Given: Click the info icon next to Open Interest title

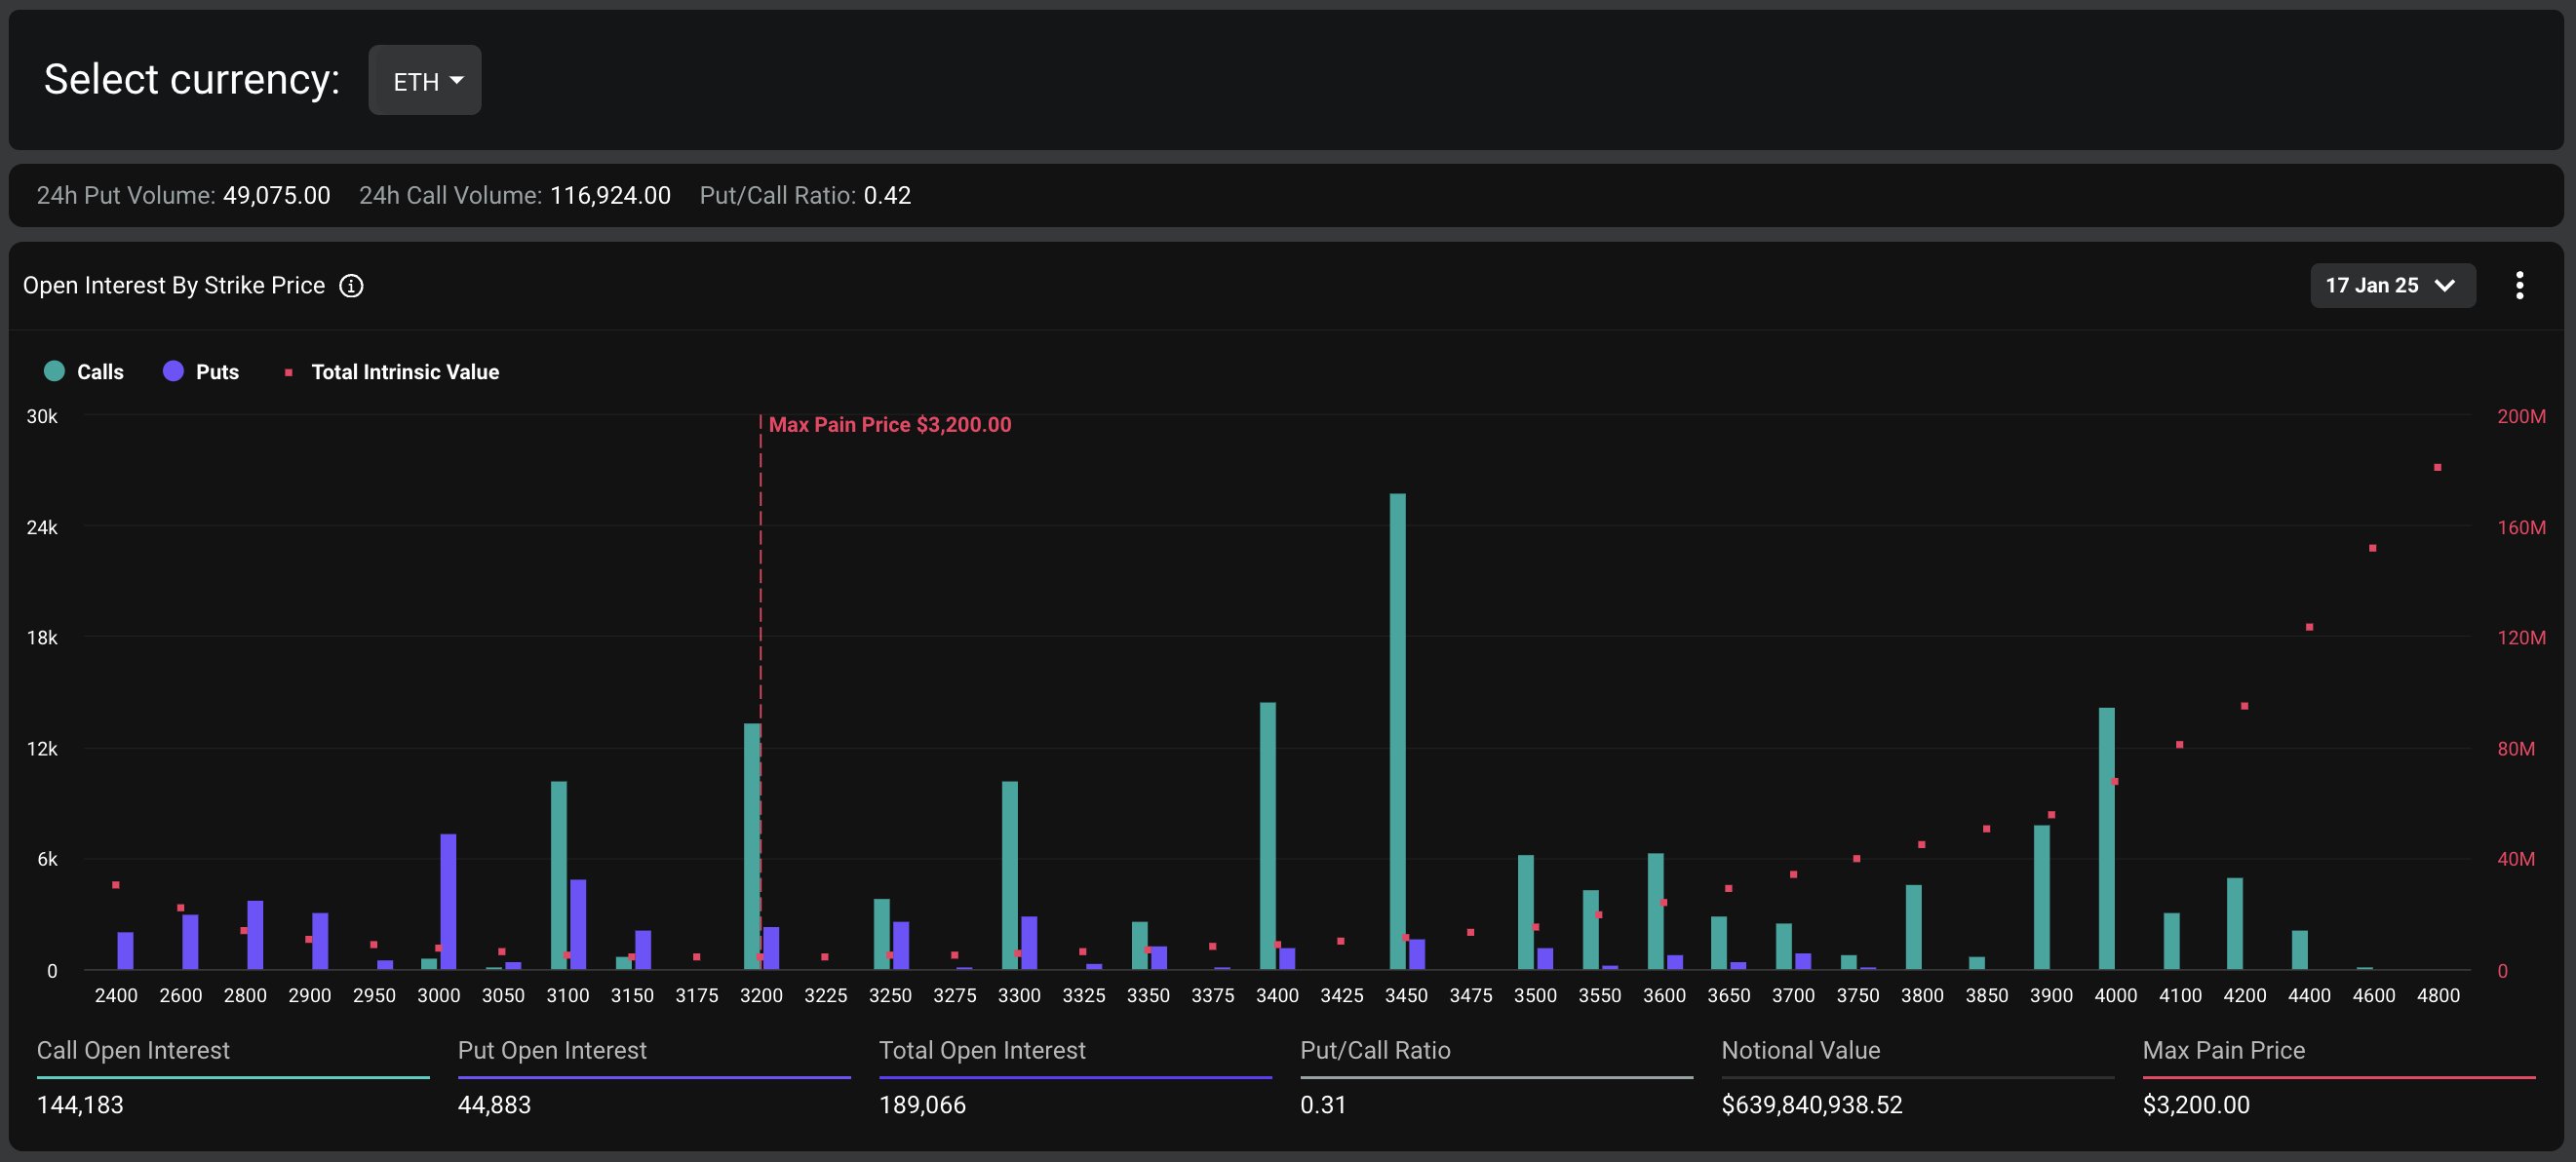Looking at the screenshot, I should coord(351,286).
